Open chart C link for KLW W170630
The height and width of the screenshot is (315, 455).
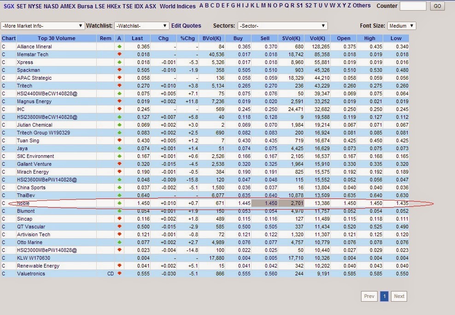click(x=4, y=258)
